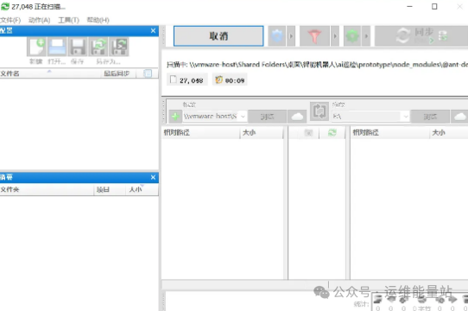Click the 另存为 save-as icon
The image size is (468, 311).
[98, 47]
